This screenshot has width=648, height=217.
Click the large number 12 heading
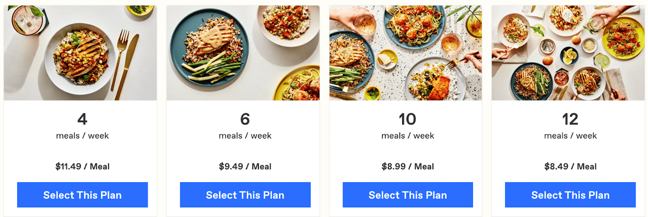pyautogui.click(x=570, y=119)
